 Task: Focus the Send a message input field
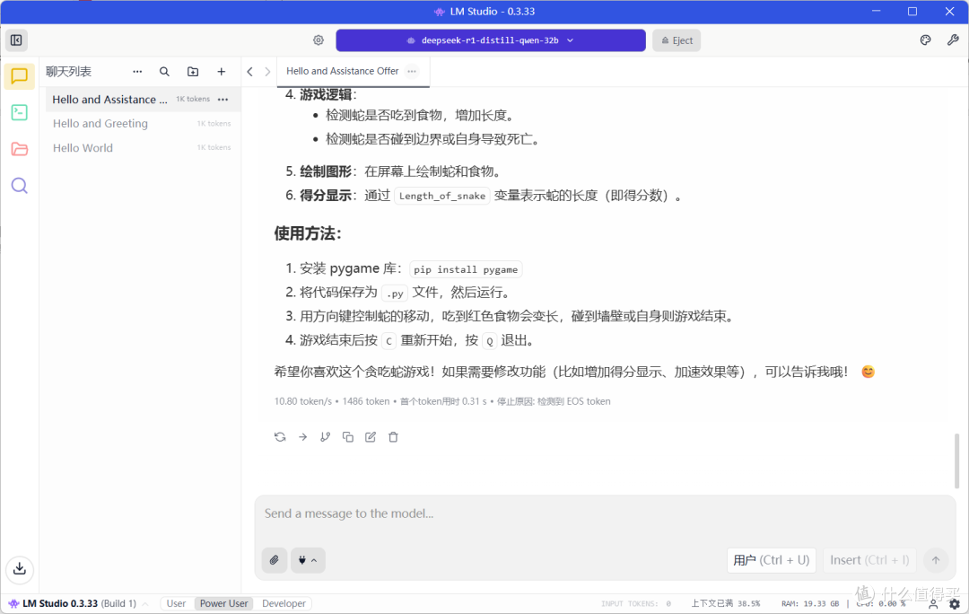(x=605, y=513)
